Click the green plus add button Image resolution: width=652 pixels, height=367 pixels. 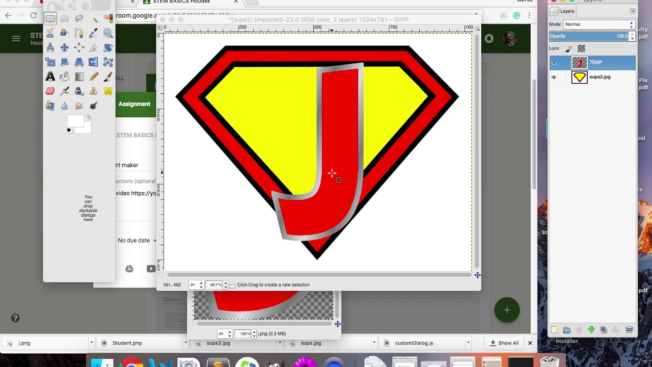coord(507,310)
